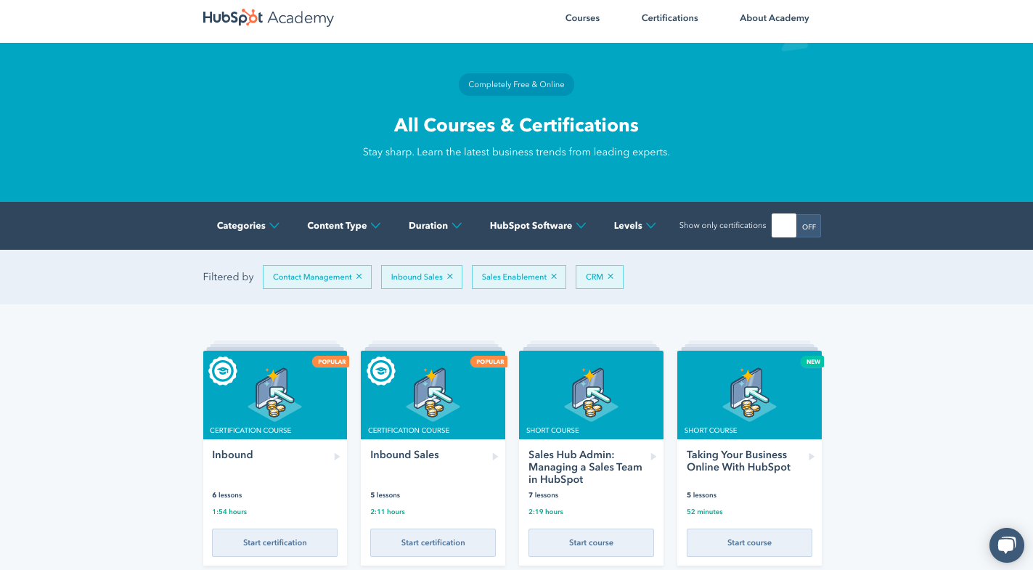
Task: Click the '52 minutes' duration text
Action: 705,512
